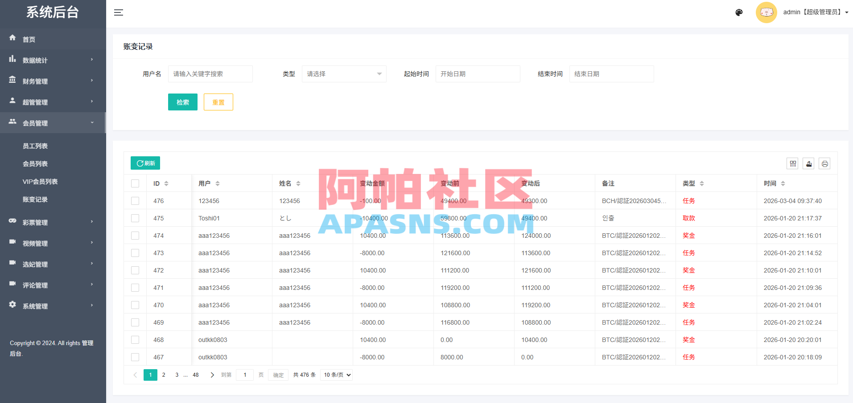Open 账变记录 in the sidebar
The width and height of the screenshot is (853, 403).
(35, 199)
